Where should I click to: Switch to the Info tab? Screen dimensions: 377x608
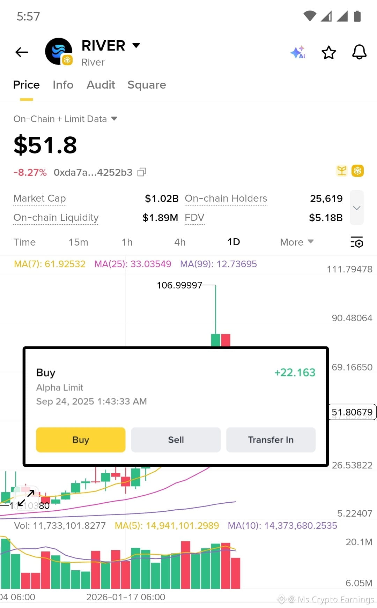[63, 85]
